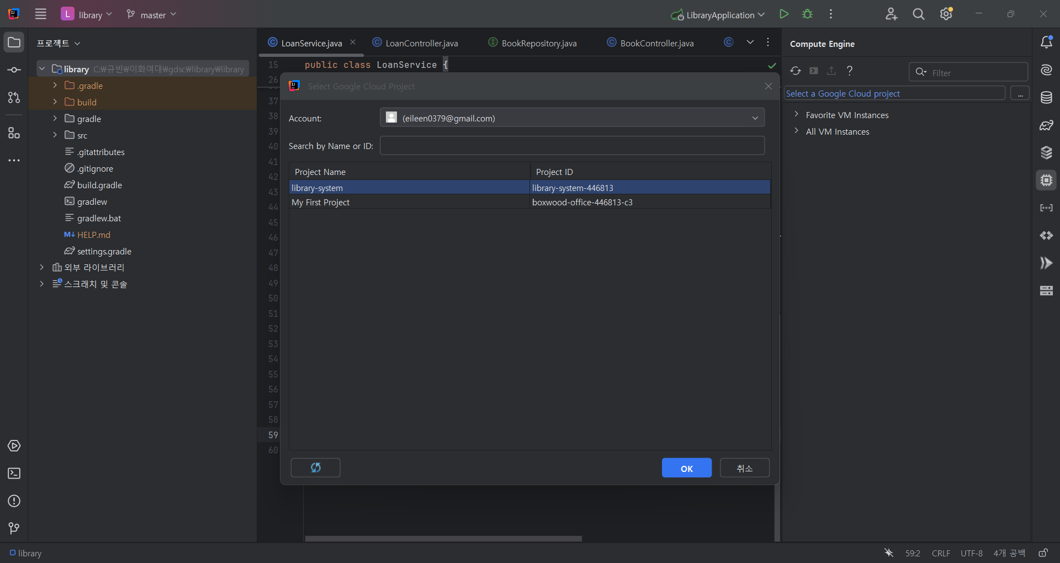
Task: Show more tool windows ellipsis in left sidebar
Action: click(x=14, y=161)
